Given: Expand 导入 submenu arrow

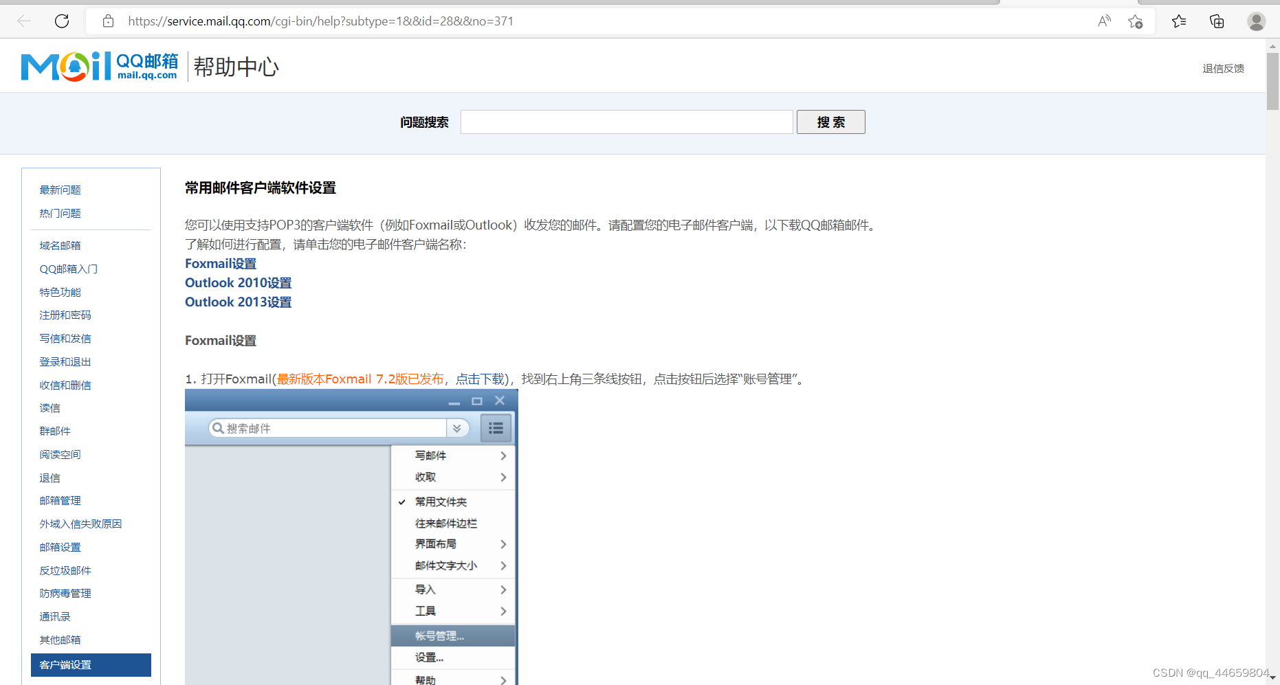Looking at the screenshot, I should (503, 589).
